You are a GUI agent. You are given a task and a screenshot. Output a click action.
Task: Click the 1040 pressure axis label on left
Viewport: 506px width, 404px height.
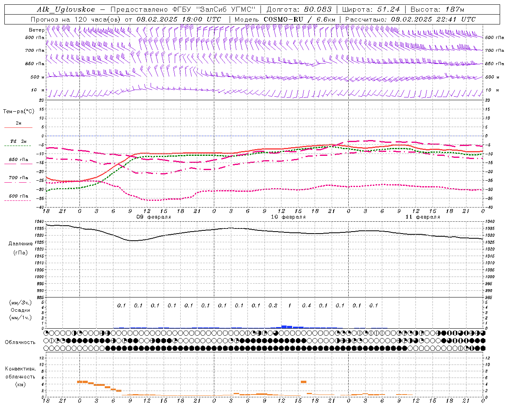40,221
